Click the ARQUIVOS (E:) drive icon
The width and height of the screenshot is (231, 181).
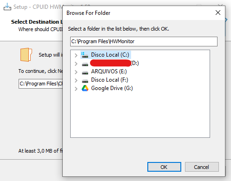[85, 72]
